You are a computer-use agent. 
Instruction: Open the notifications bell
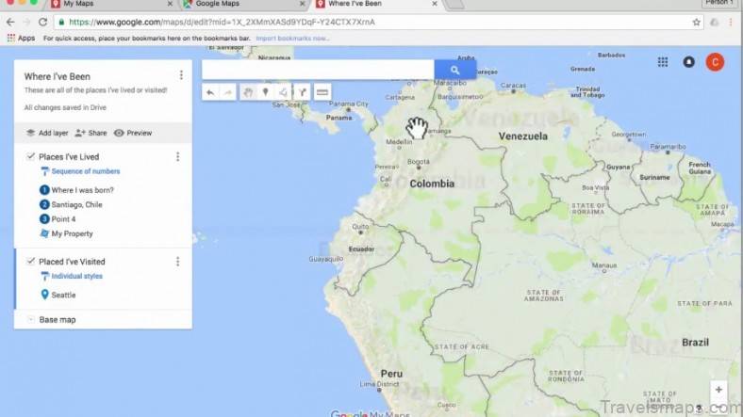688,62
